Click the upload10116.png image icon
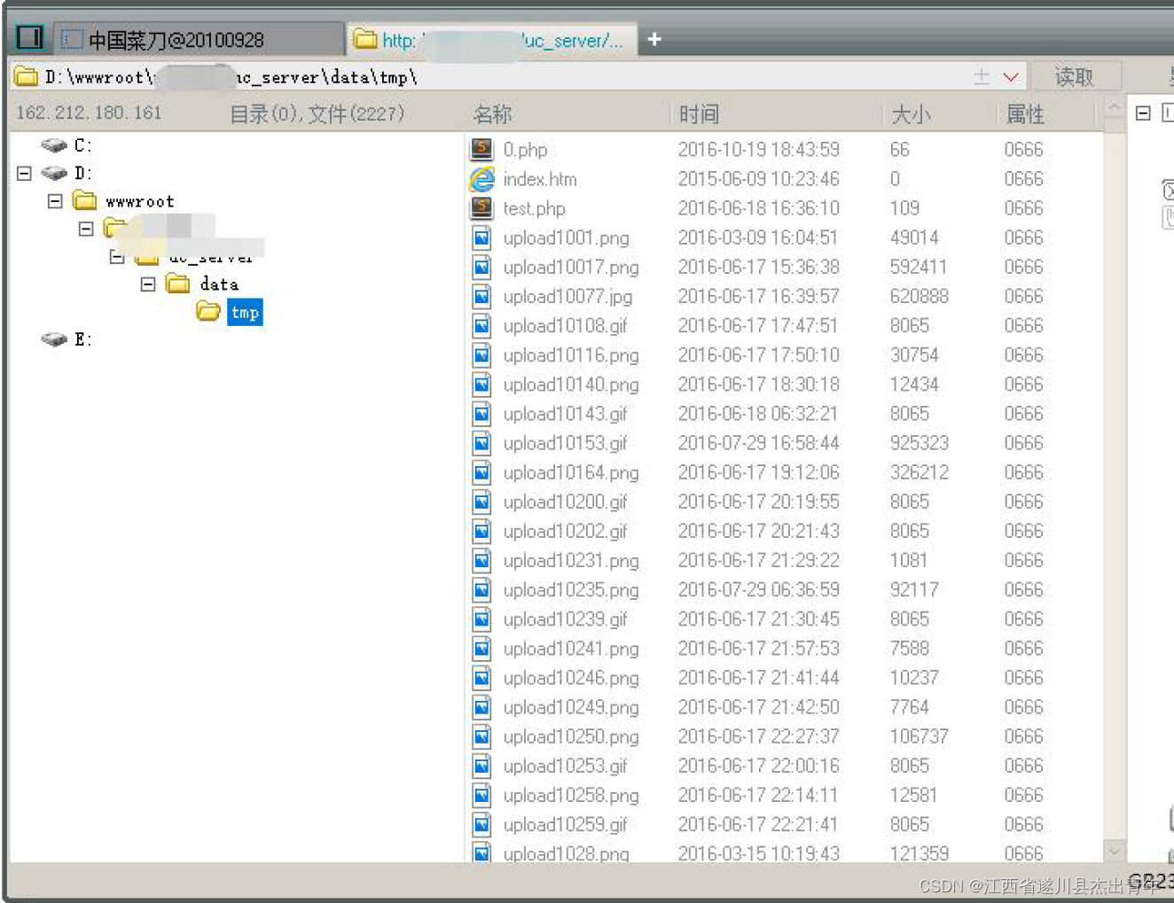This screenshot has height=903, width=1174. click(481, 354)
